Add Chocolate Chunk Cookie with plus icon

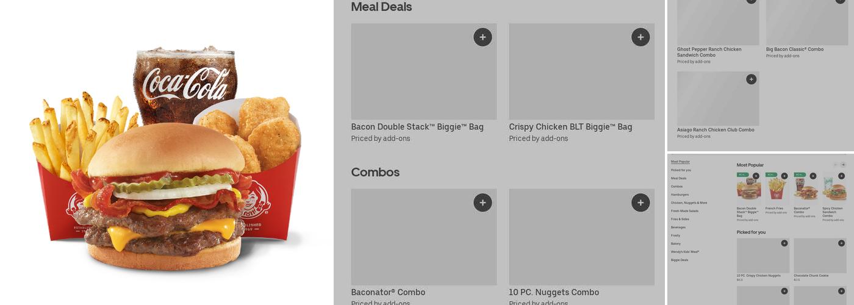coord(841,243)
